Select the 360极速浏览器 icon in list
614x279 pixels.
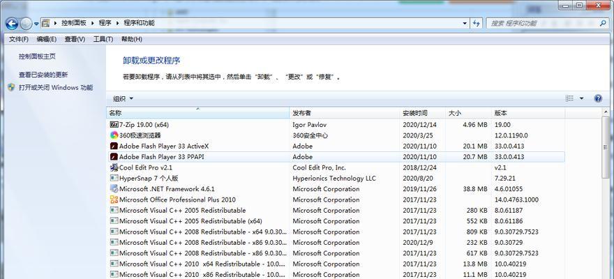tap(114, 135)
